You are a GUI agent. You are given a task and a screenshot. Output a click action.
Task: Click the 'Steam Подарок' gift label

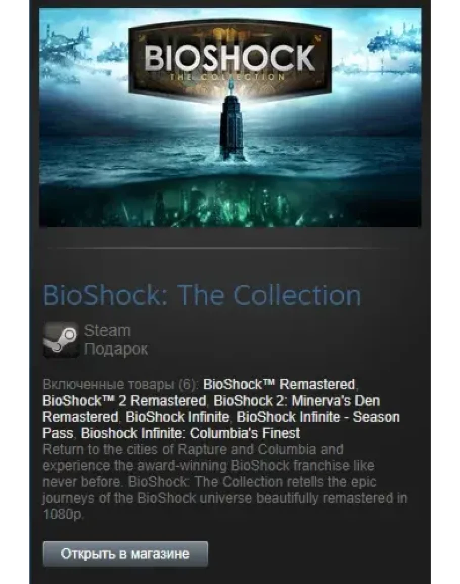tap(116, 340)
